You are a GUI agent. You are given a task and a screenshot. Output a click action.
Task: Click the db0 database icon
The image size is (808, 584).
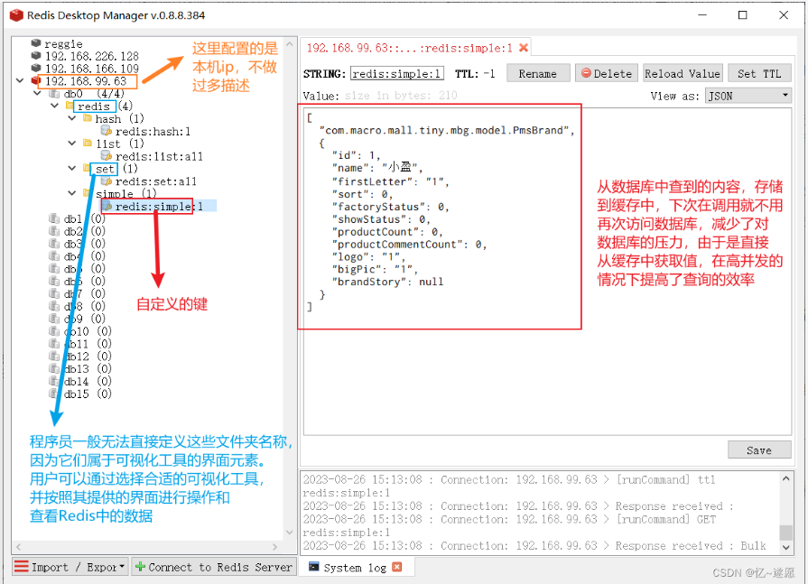pyautogui.click(x=54, y=94)
